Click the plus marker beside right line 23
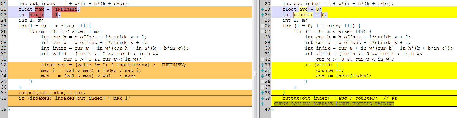Image resolution: width=457 pixels, height=118 pixels. (262, 9)
